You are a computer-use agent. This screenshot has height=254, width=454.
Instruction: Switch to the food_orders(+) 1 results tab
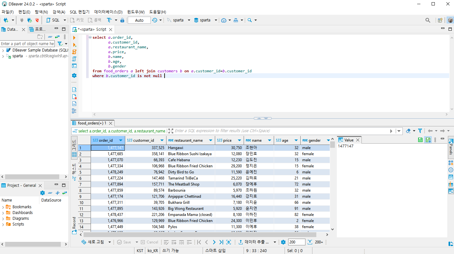pos(92,123)
